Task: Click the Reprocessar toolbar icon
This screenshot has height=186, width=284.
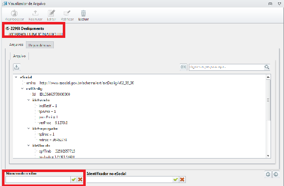Action: click(x=14, y=13)
